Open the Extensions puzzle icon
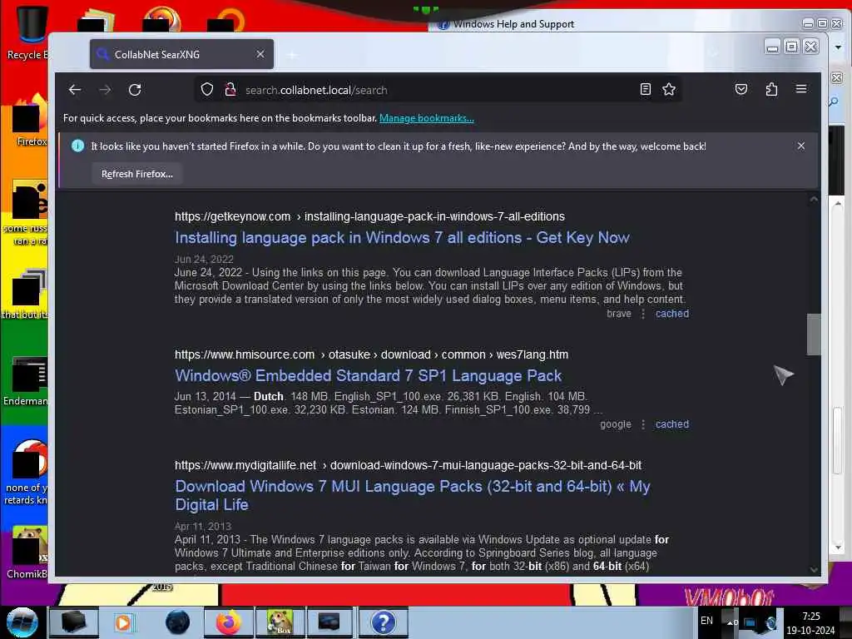 (x=771, y=90)
